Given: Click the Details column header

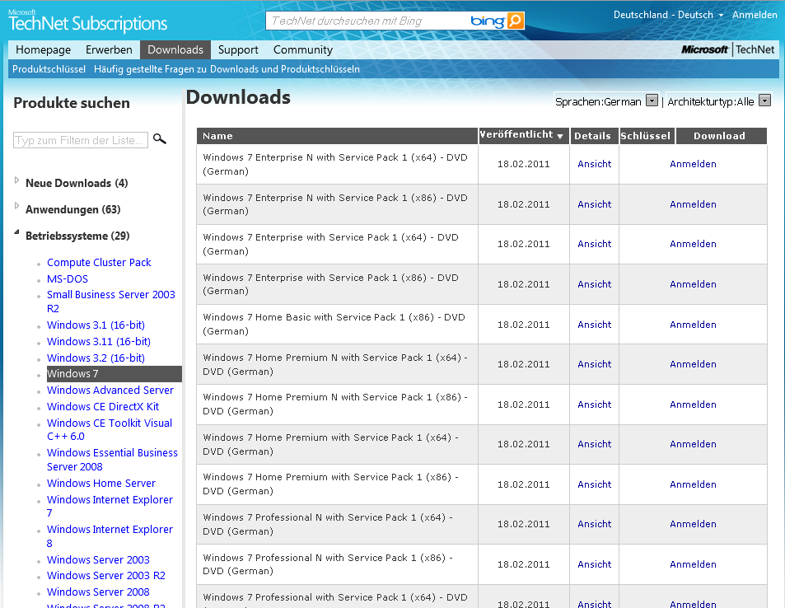Looking at the screenshot, I should 594,136.
